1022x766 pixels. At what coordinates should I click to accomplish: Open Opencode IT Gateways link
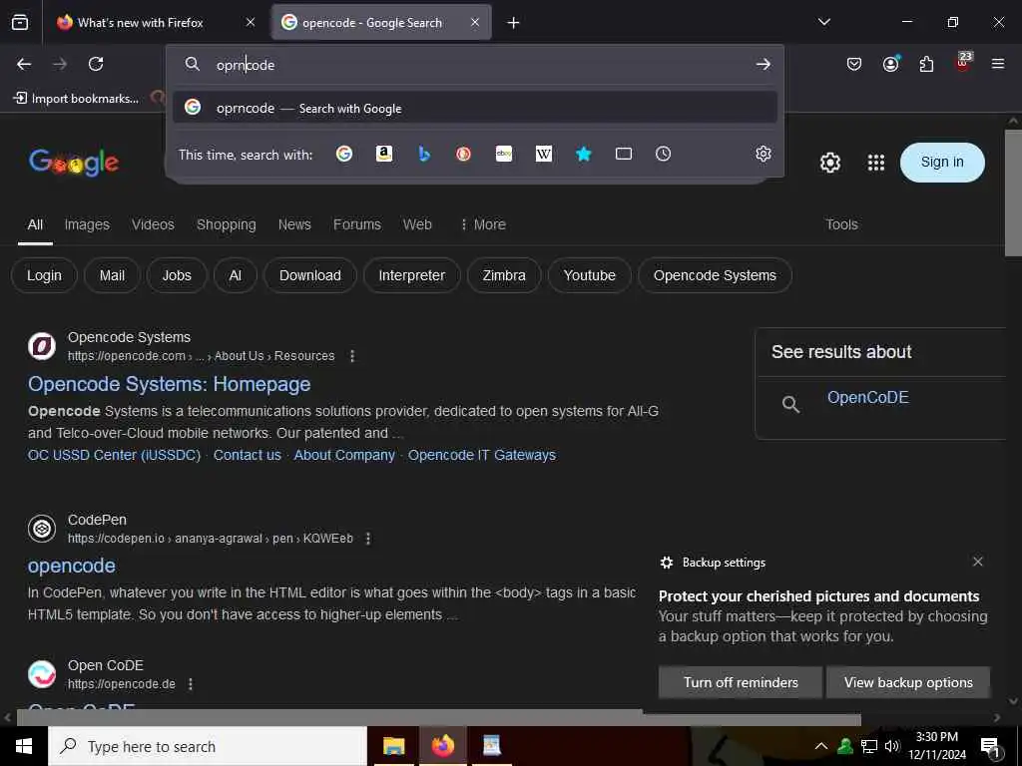pyautogui.click(x=482, y=455)
